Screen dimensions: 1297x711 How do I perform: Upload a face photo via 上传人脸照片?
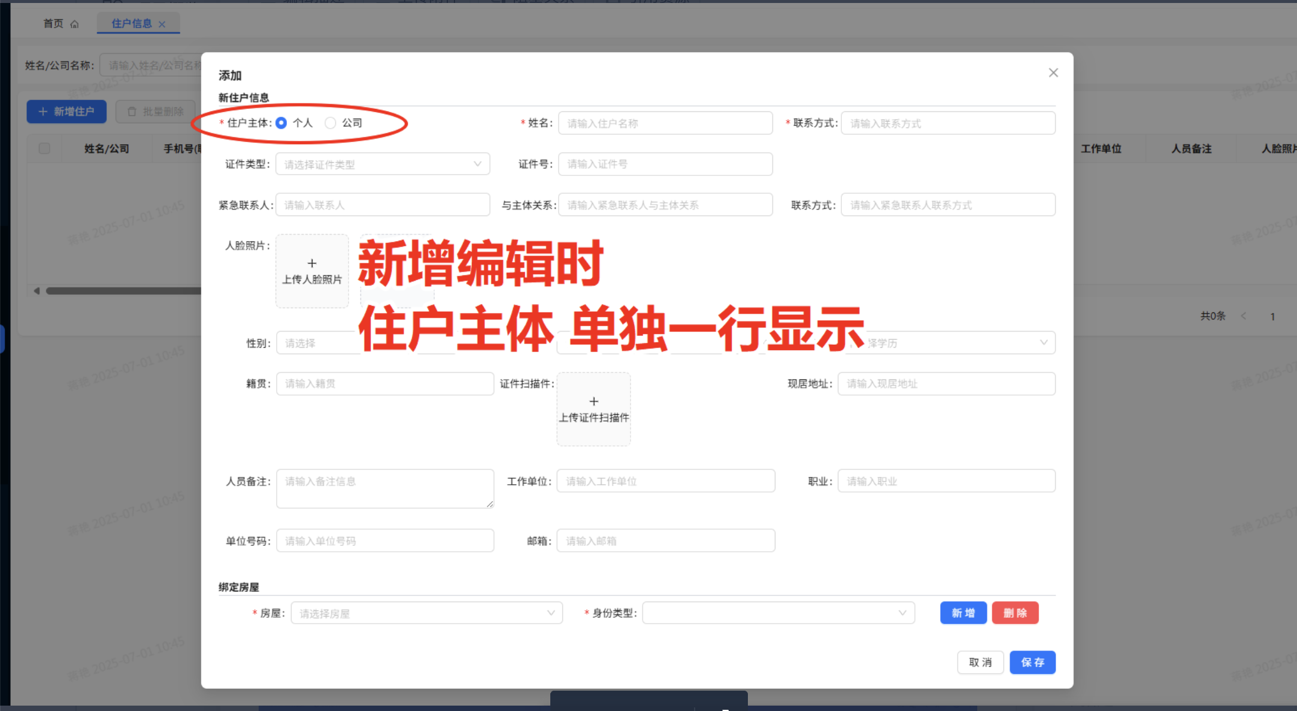(x=312, y=271)
